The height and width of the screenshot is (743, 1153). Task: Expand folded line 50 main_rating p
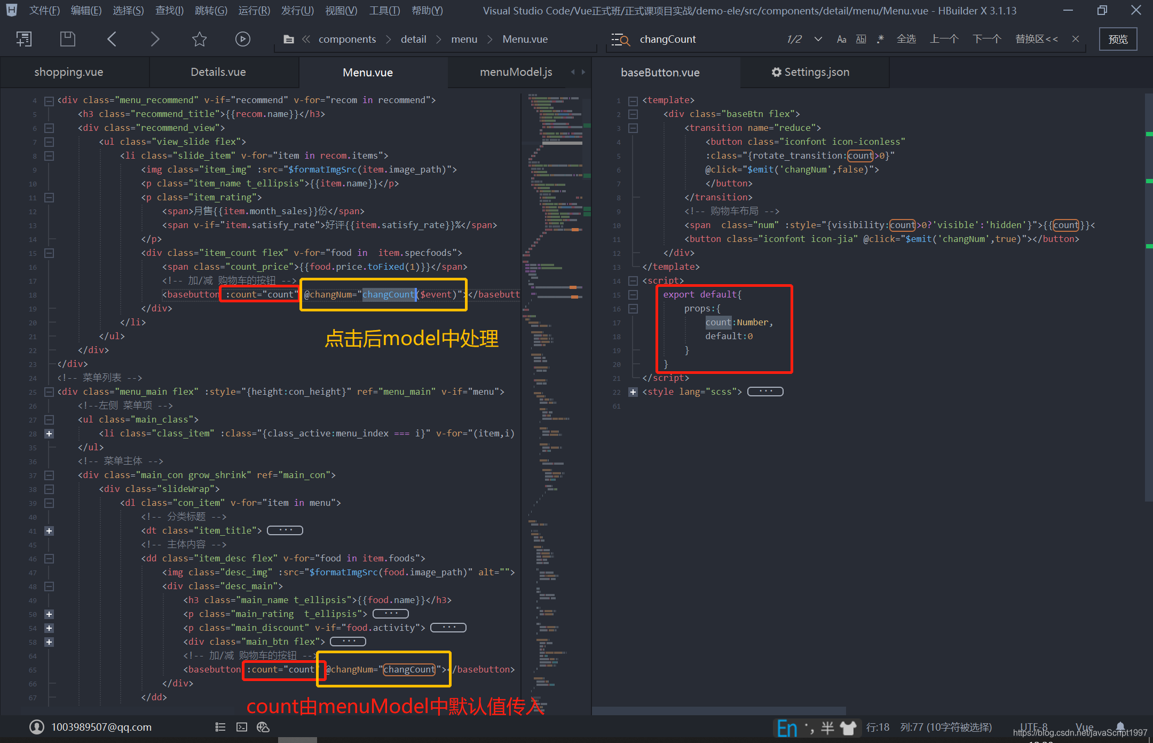[x=49, y=614]
